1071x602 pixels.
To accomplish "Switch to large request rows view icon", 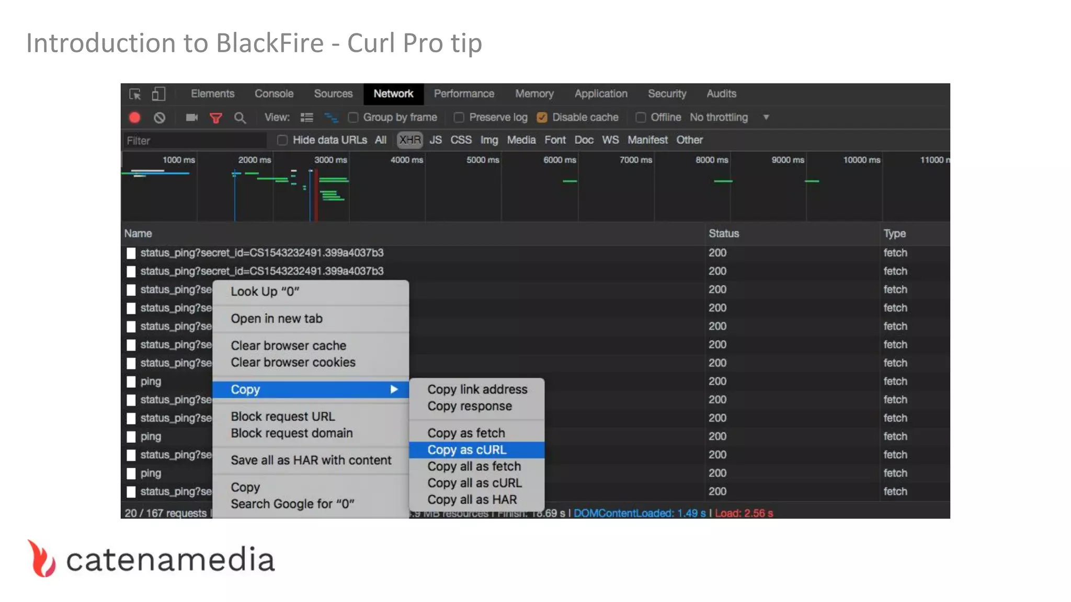I will click(x=306, y=118).
